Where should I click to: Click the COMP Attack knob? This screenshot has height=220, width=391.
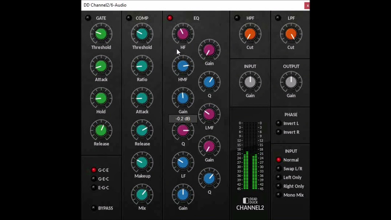[x=142, y=98]
